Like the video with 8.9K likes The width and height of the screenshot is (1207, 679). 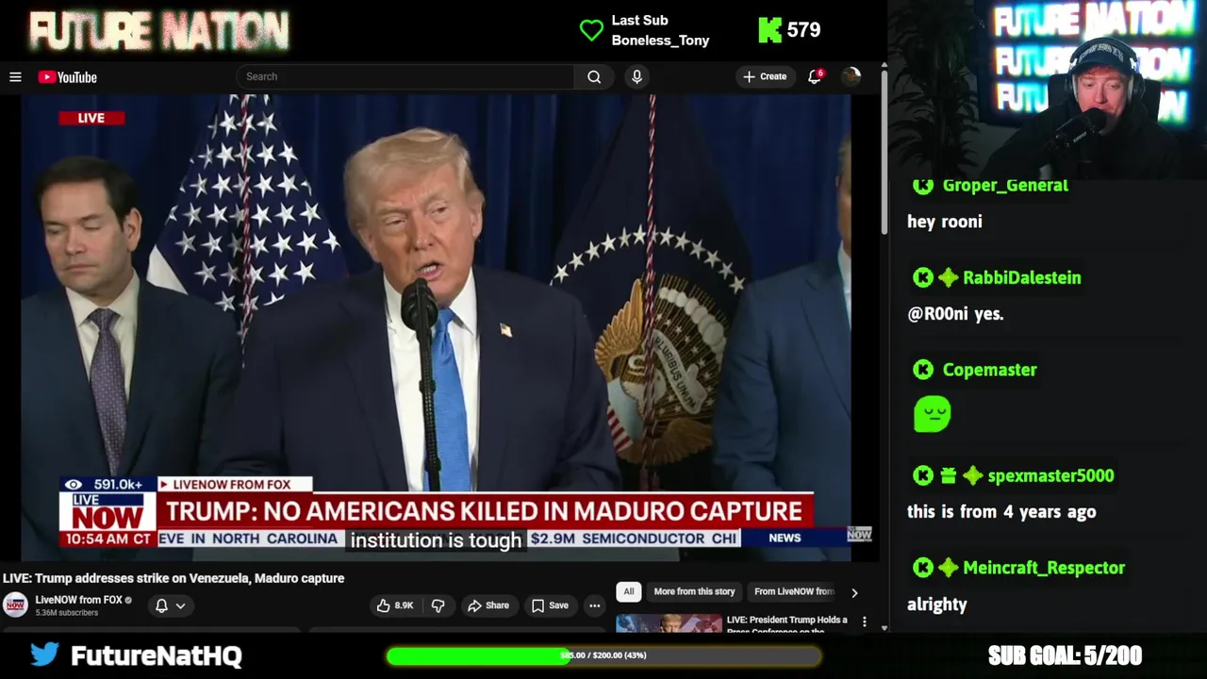coord(395,605)
